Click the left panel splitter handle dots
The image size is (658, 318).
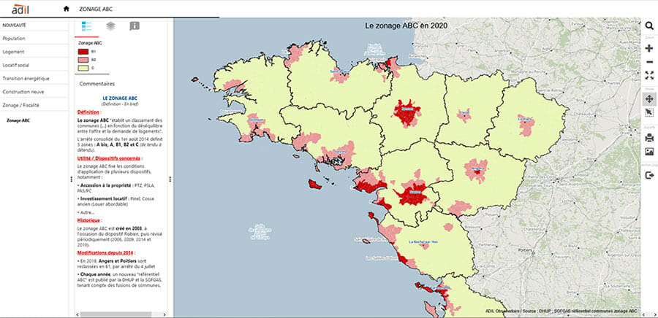click(72, 179)
